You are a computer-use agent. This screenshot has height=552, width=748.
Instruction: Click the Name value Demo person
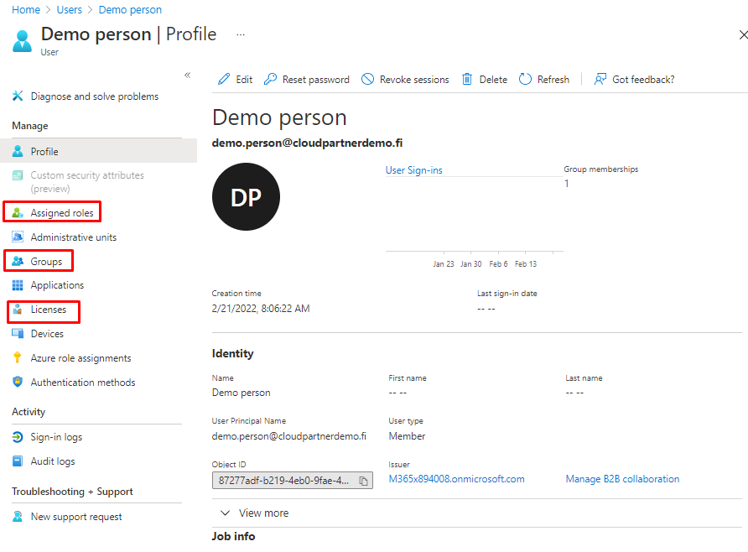241,392
